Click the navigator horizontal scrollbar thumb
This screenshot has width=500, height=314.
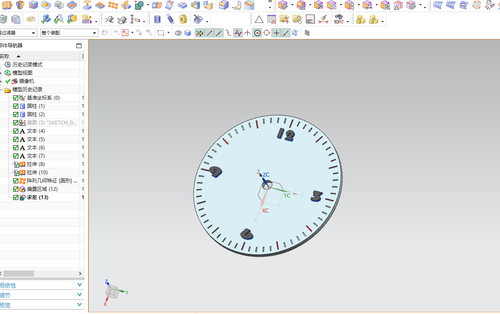click(x=19, y=274)
